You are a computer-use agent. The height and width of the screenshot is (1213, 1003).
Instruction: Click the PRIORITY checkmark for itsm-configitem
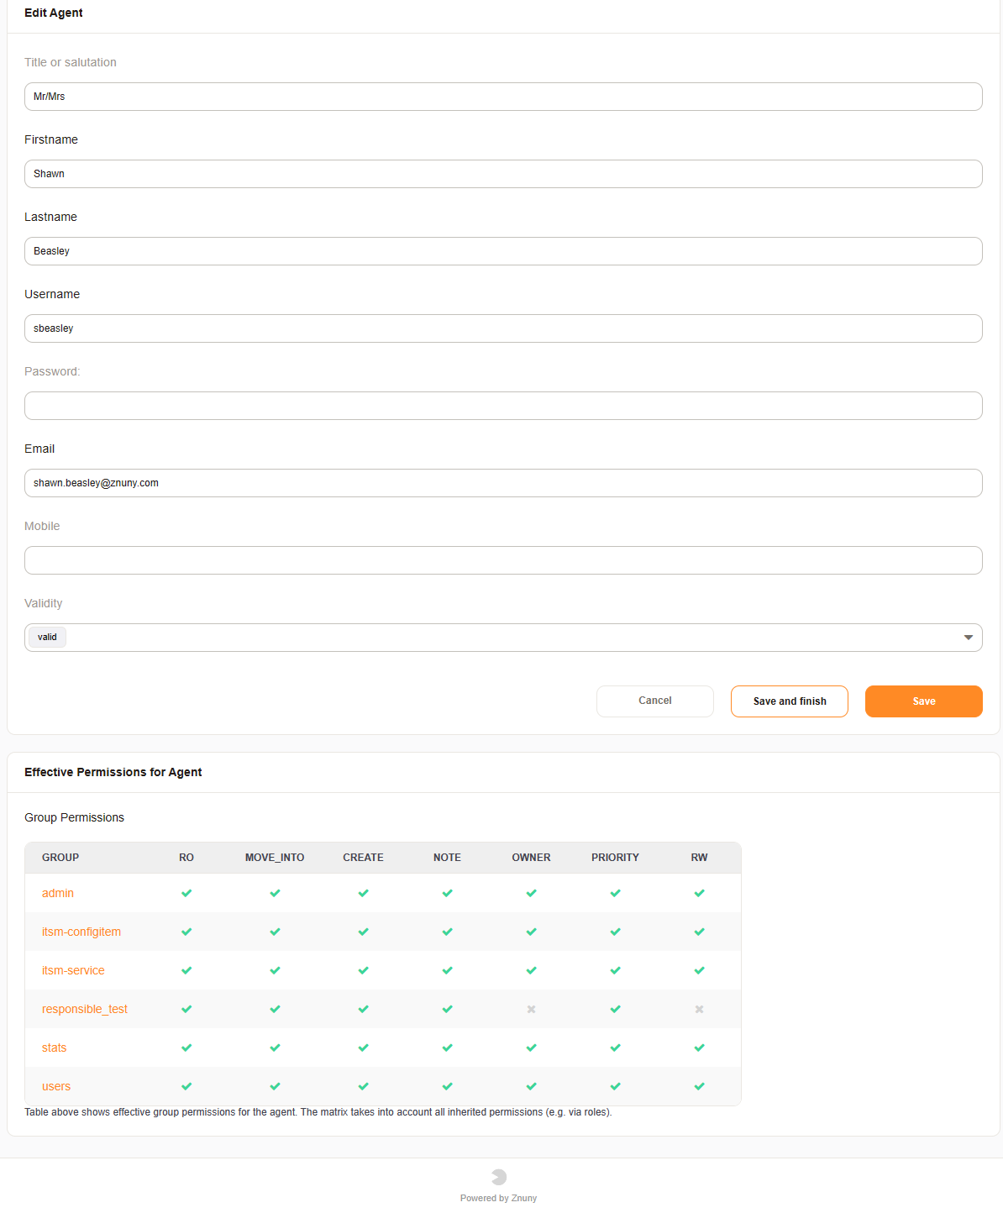pos(615,932)
